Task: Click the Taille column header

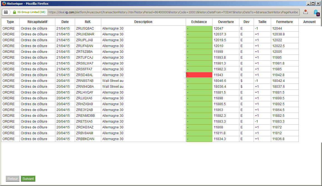Action: [262, 22]
